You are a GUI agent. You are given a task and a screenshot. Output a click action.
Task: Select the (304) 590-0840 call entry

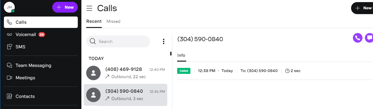(x=126, y=95)
